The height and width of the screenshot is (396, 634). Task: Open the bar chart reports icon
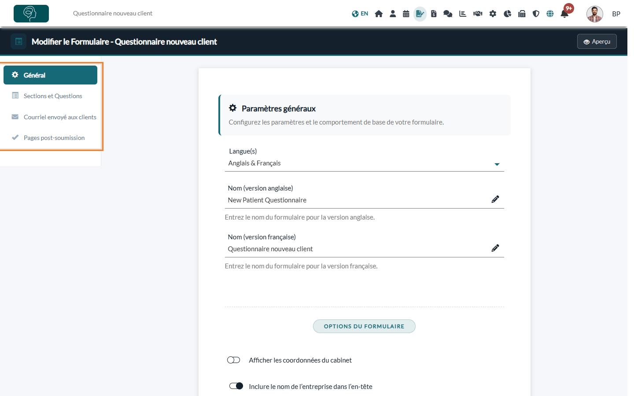pyautogui.click(x=462, y=14)
